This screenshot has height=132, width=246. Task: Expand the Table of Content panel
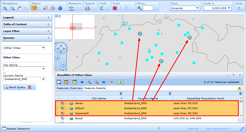pyautogui.click(x=27, y=24)
